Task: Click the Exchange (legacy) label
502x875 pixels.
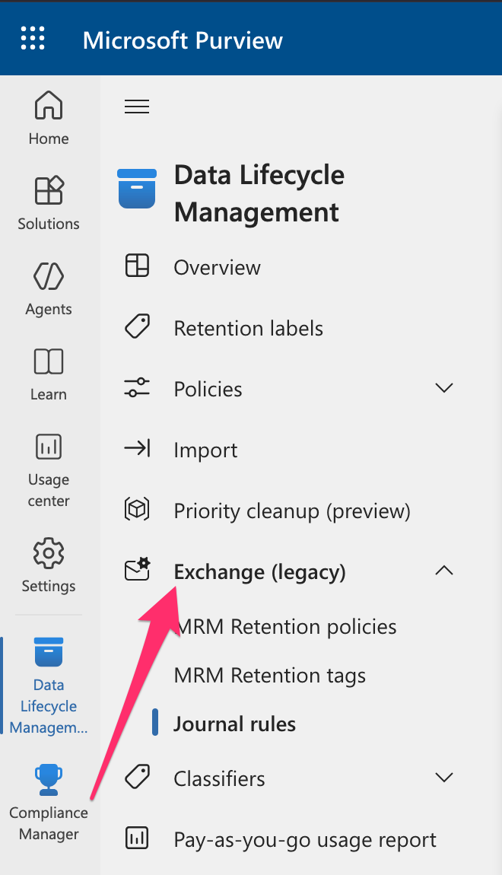Action: click(x=260, y=572)
